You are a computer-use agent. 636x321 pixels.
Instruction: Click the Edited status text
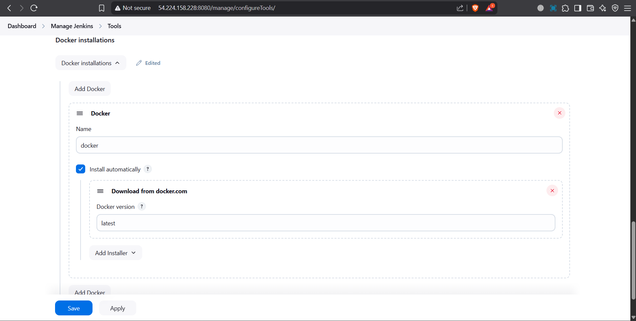(x=153, y=63)
